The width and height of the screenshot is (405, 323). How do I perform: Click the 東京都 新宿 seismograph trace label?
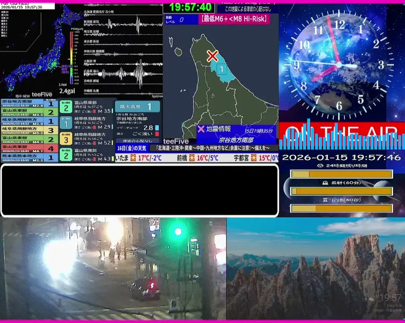click(x=91, y=41)
